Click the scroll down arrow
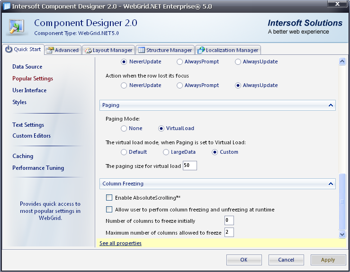The height and width of the screenshot is (272, 350). (x=342, y=234)
